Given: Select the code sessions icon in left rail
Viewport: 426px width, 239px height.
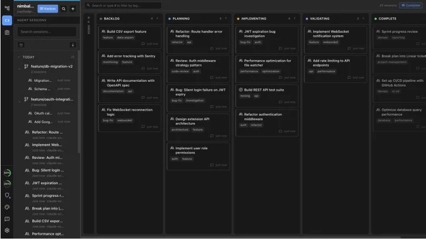Looking at the screenshot, I should (7, 21).
